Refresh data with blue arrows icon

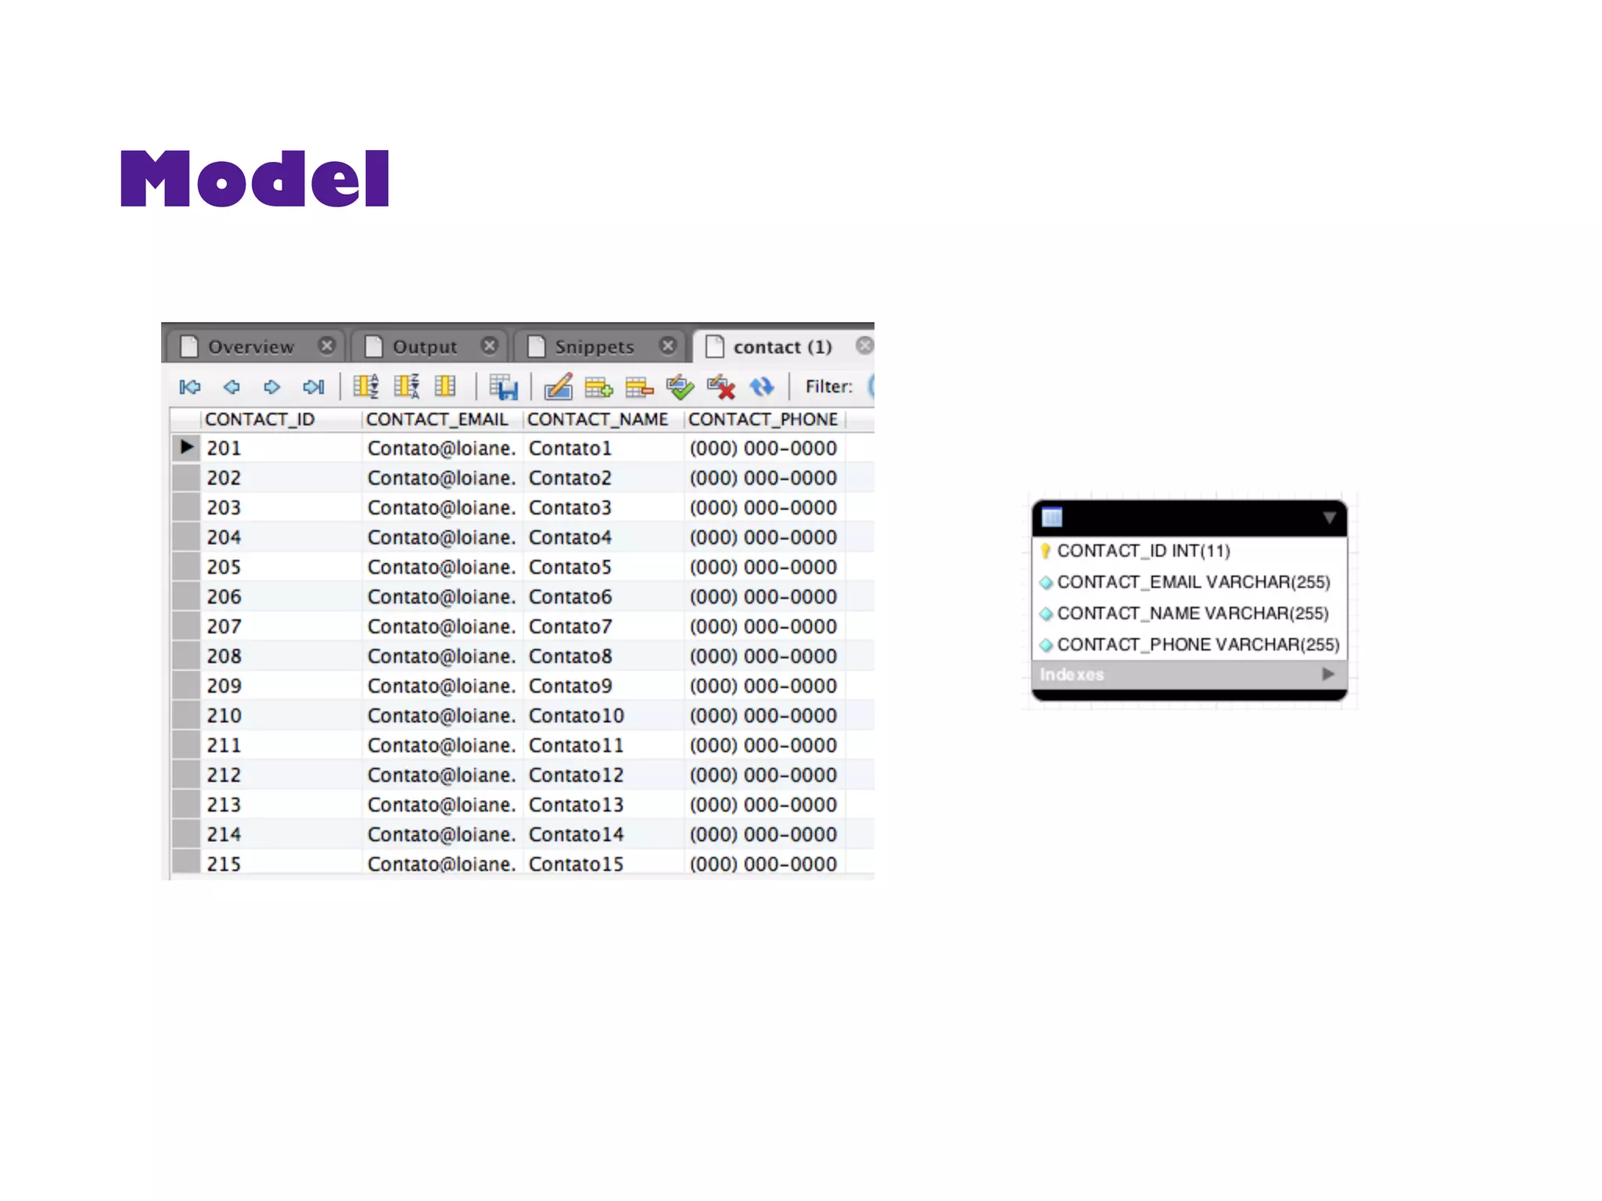pyautogui.click(x=761, y=387)
